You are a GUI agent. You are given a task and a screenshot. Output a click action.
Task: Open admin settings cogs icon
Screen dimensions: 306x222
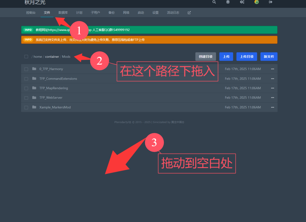(x=242, y=2)
